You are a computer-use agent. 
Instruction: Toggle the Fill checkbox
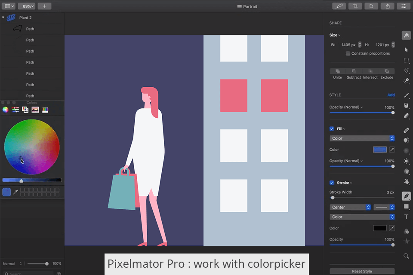pyautogui.click(x=332, y=128)
